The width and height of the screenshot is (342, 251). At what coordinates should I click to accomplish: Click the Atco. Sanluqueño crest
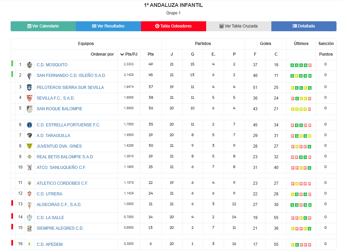click(x=30, y=168)
